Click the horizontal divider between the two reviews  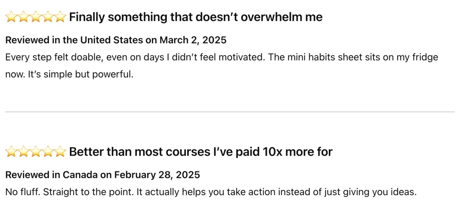230,112
